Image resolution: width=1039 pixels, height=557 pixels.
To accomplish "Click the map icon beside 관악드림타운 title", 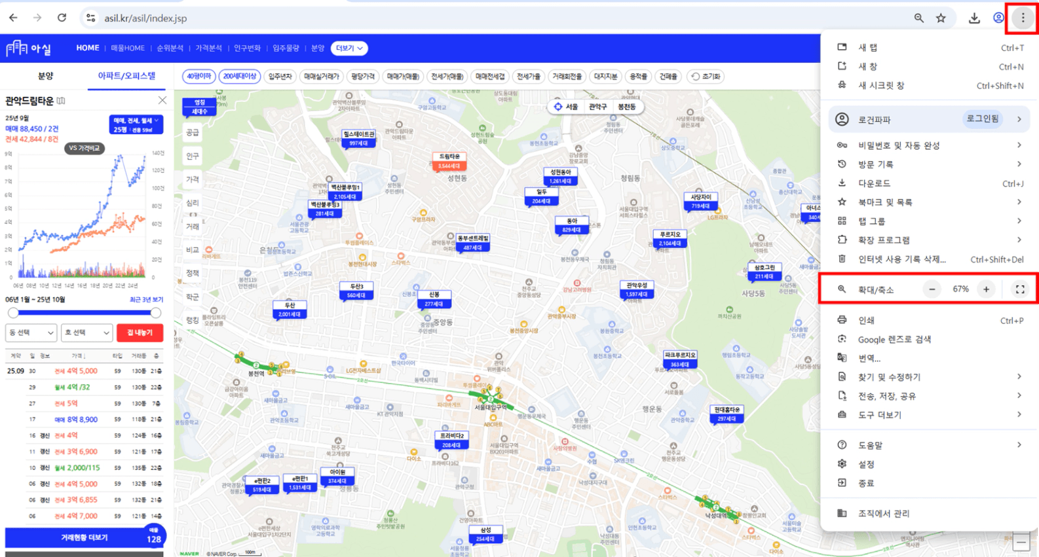I will click(61, 101).
